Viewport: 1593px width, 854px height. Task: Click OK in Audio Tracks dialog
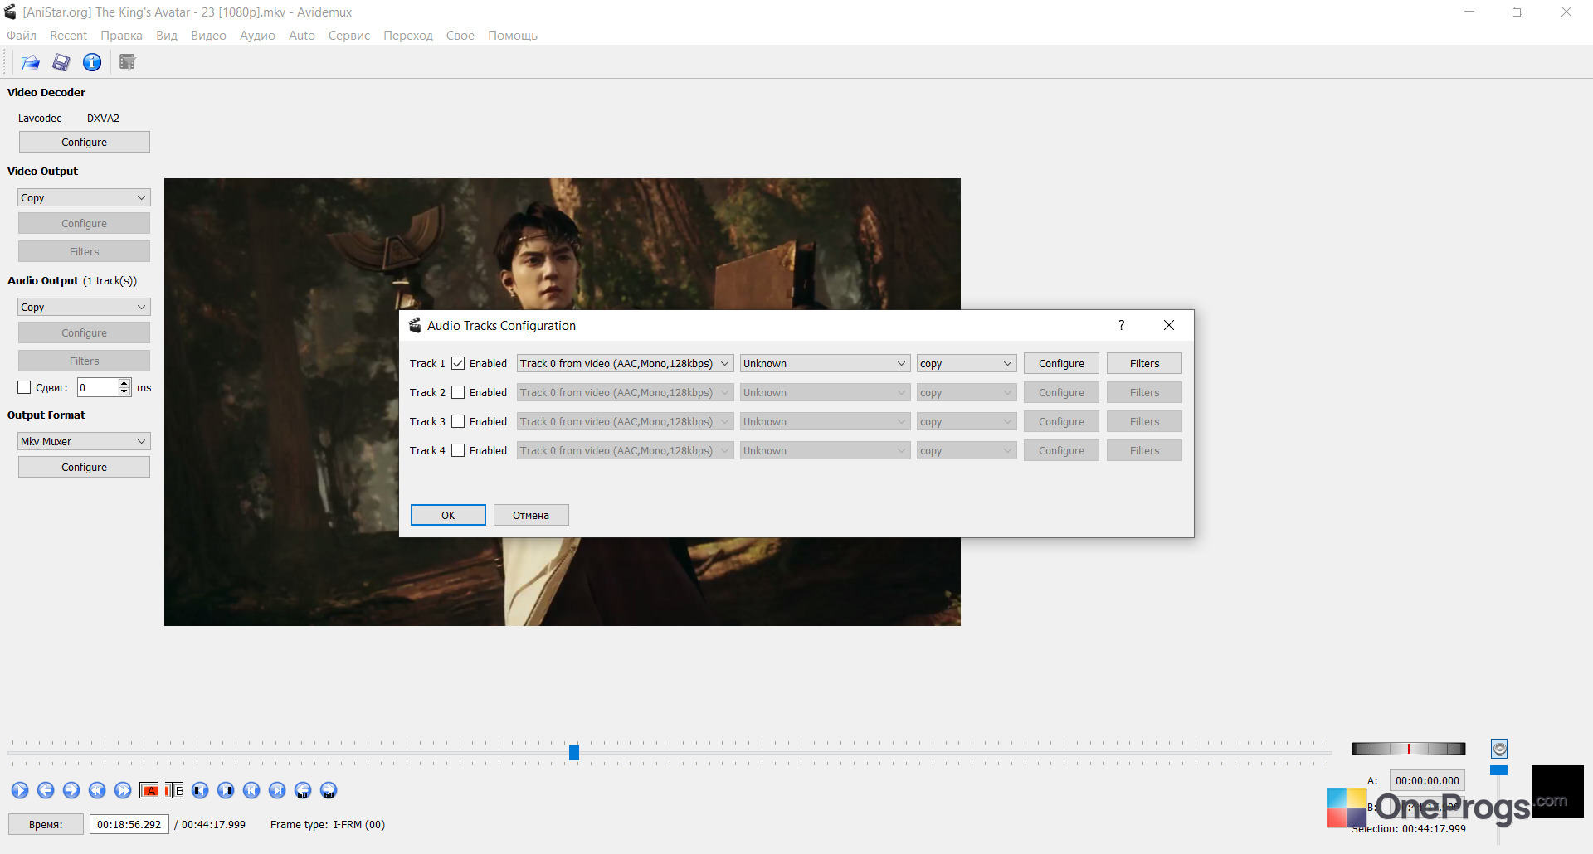coord(448,515)
